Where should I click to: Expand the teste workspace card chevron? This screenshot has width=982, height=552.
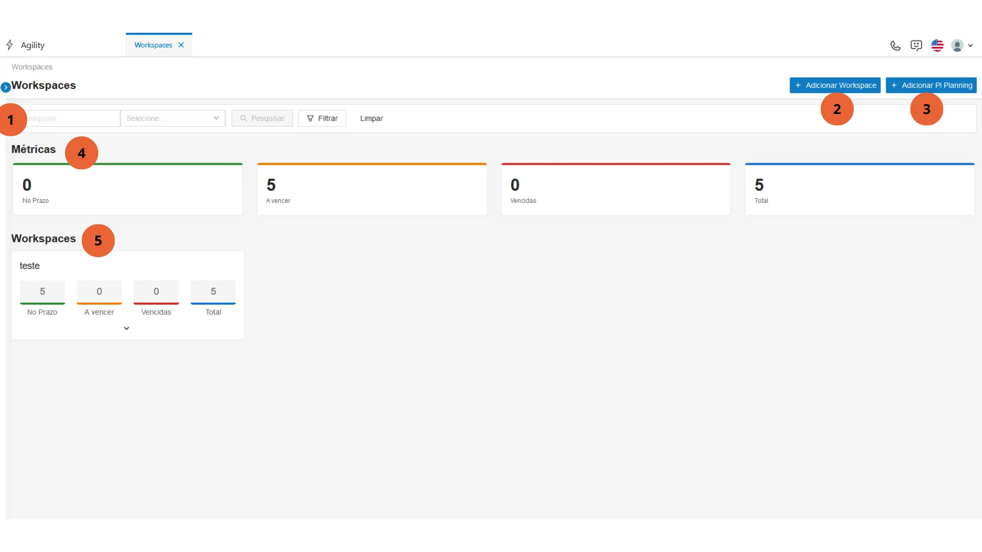126,328
